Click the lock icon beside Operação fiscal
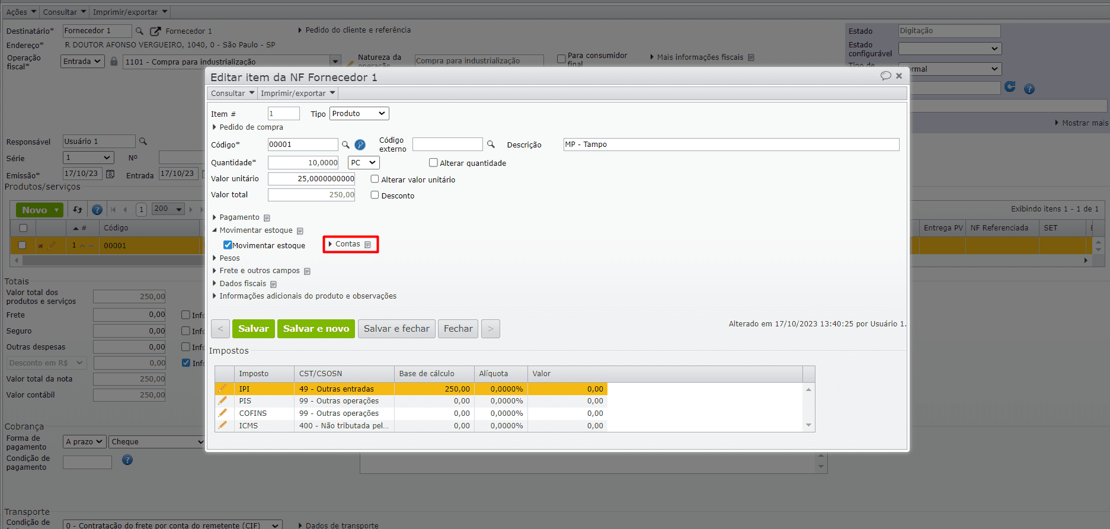 click(x=114, y=61)
